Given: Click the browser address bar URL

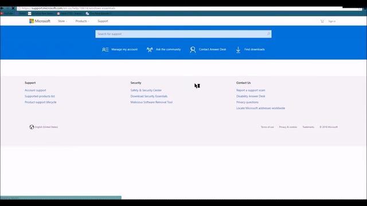Looking at the screenshot, I should point(68,8).
